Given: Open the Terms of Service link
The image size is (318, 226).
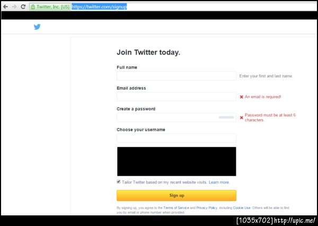Looking at the screenshot, I should [176, 208].
